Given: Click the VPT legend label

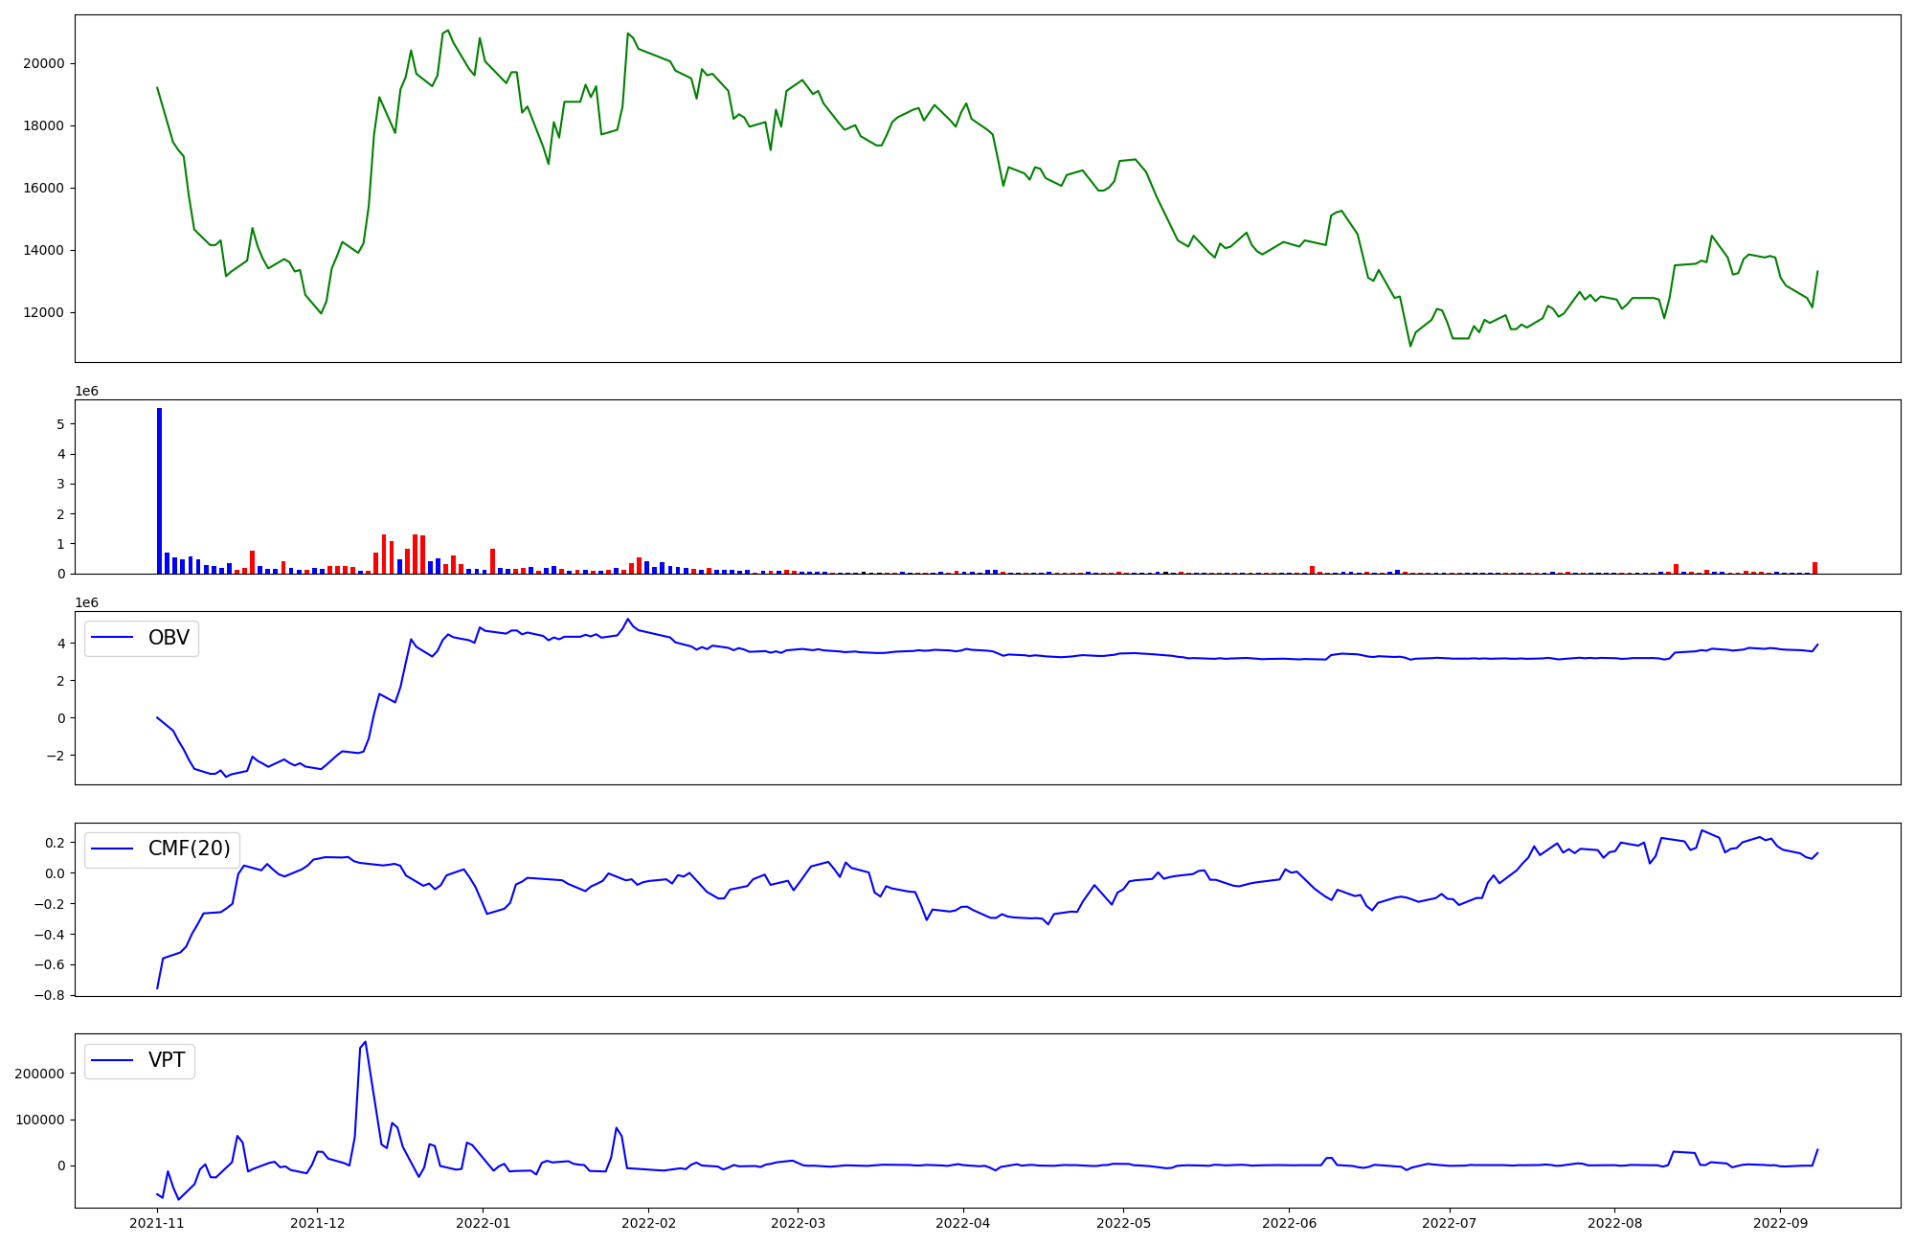Looking at the screenshot, I should [167, 1060].
